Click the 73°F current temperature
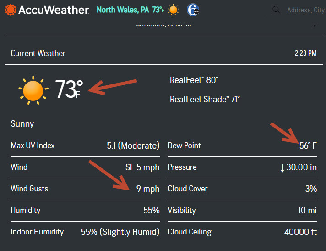The height and width of the screenshot is (251, 326). pyautogui.click(x=69, y=89)
